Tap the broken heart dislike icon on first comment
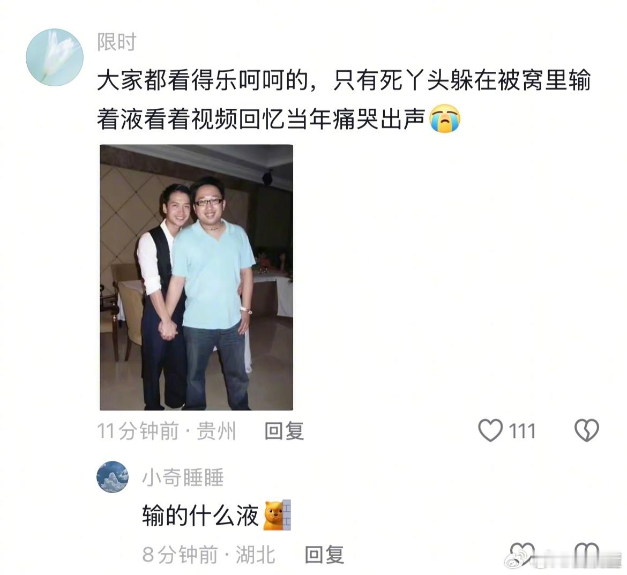627x575 pixels. pos(587,431)
